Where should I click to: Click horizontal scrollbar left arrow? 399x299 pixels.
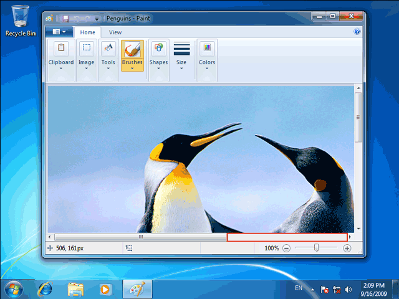click(x=49, y=237)
